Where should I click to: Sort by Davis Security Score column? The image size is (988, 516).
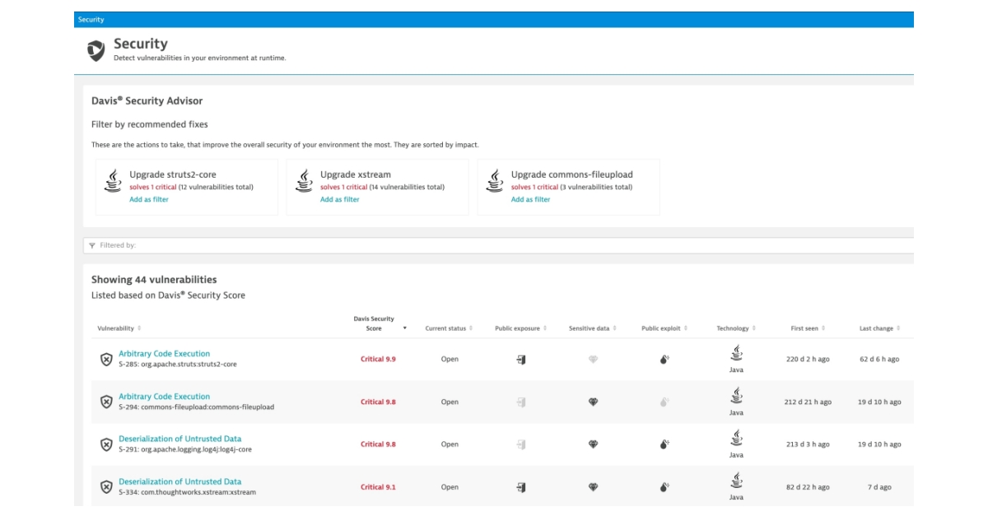coord(380,323)
